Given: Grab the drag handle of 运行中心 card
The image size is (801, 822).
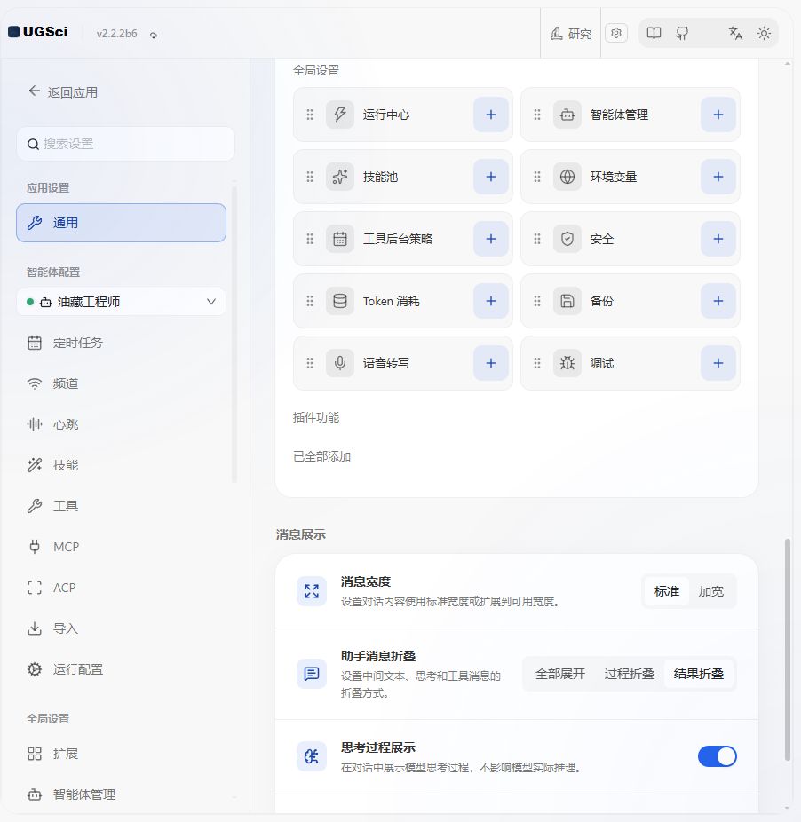Looking at the screenshot, I should (310, 115).
